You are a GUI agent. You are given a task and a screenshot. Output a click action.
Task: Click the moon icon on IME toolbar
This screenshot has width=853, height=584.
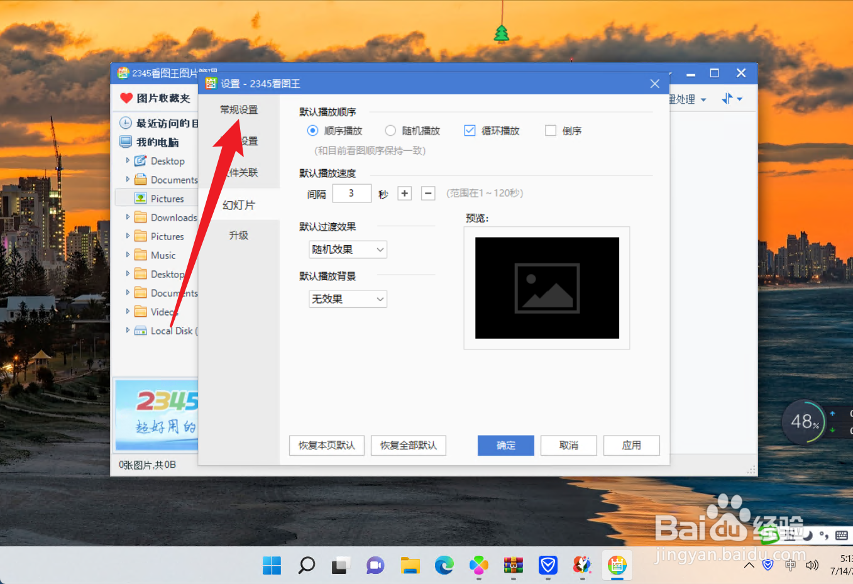pos(808,535)
